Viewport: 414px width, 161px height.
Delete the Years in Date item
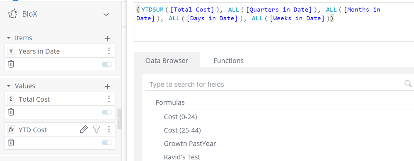[11, 64]
